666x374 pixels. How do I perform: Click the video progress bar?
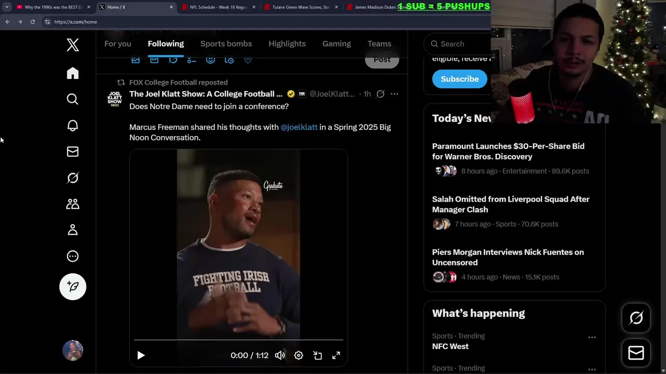tap(238, 340)
